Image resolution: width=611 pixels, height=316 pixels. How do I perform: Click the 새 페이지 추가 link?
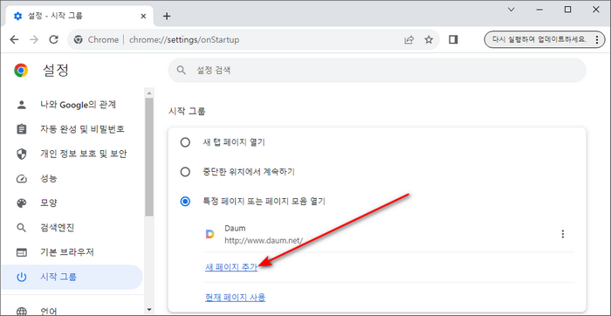(x=231, y=267)
